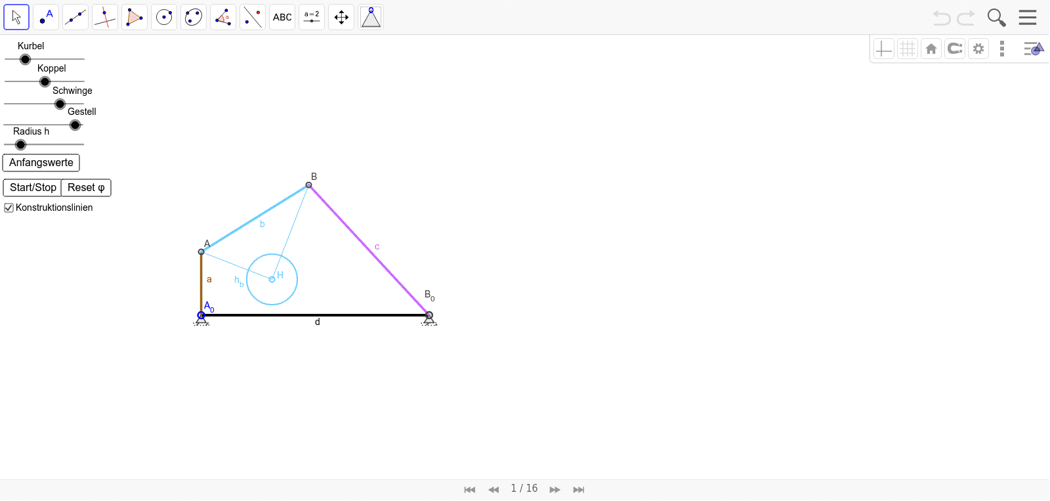Select the custom triangle tool icon

tap(371, 17)
